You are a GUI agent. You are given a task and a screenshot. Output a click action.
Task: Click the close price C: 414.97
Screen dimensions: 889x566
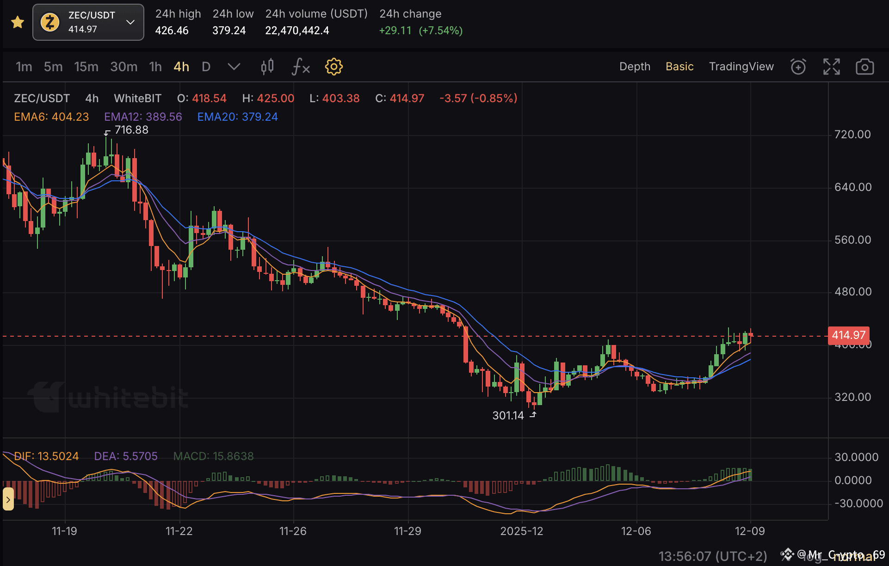coord(400,98)
